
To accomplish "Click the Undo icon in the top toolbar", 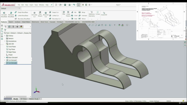I will click(74, 5).
